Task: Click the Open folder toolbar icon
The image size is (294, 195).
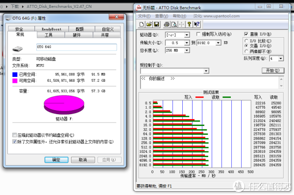Action: click(149, 24)
